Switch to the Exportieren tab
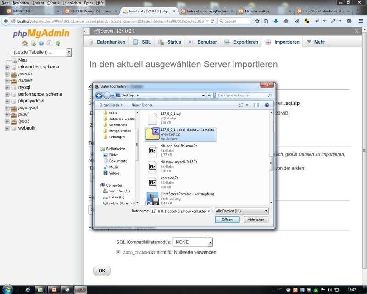The height and width of the screenshot is (294, 367). coord(241,42)
